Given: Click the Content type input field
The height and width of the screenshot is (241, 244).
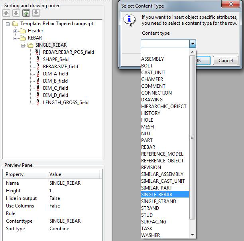Looking at the screenshot, I should point(165,44).
